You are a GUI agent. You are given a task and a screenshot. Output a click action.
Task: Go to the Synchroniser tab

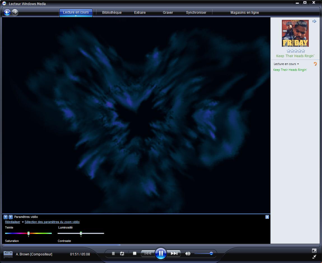(196, 13)
